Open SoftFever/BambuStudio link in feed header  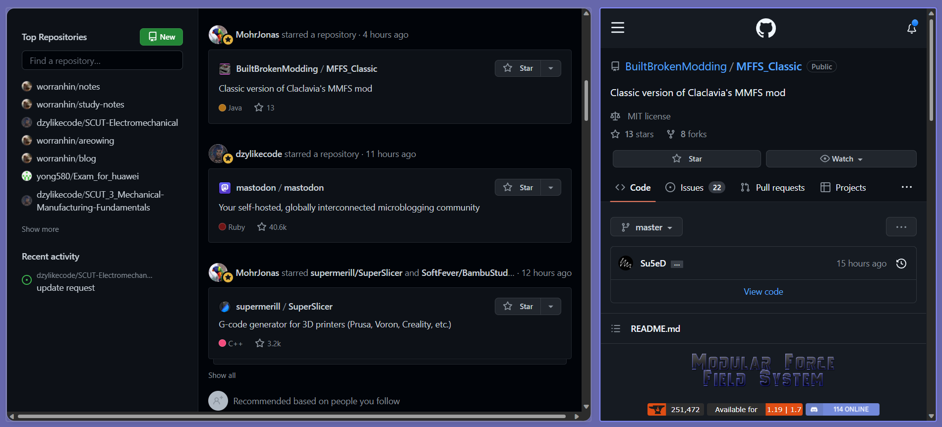[x=468, y=273]
